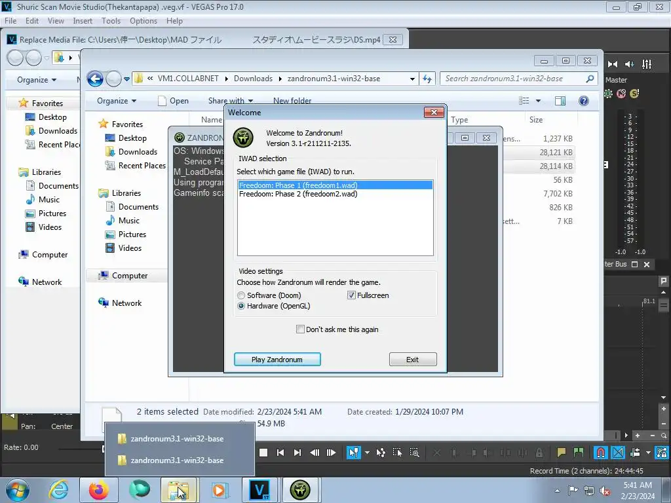
Task: Select the Envelope Edit tool
Action: pyautogui.click(x=381, y=453)
